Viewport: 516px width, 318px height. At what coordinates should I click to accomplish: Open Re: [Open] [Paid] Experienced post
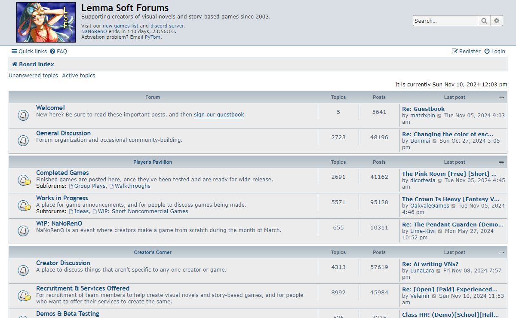450,290
